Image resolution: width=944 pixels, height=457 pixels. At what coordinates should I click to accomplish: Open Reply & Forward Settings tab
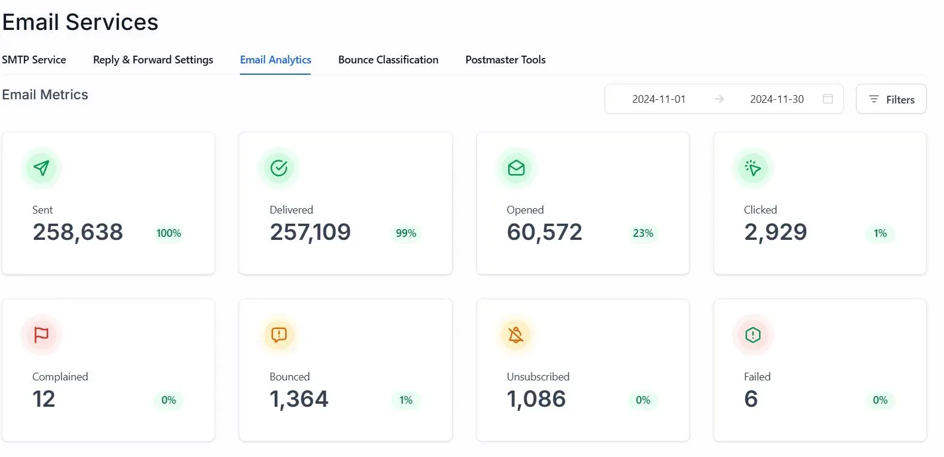[153, 60]
